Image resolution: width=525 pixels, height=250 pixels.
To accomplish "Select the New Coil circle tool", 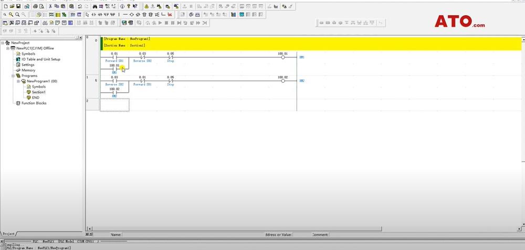I will tap(131, 15).
